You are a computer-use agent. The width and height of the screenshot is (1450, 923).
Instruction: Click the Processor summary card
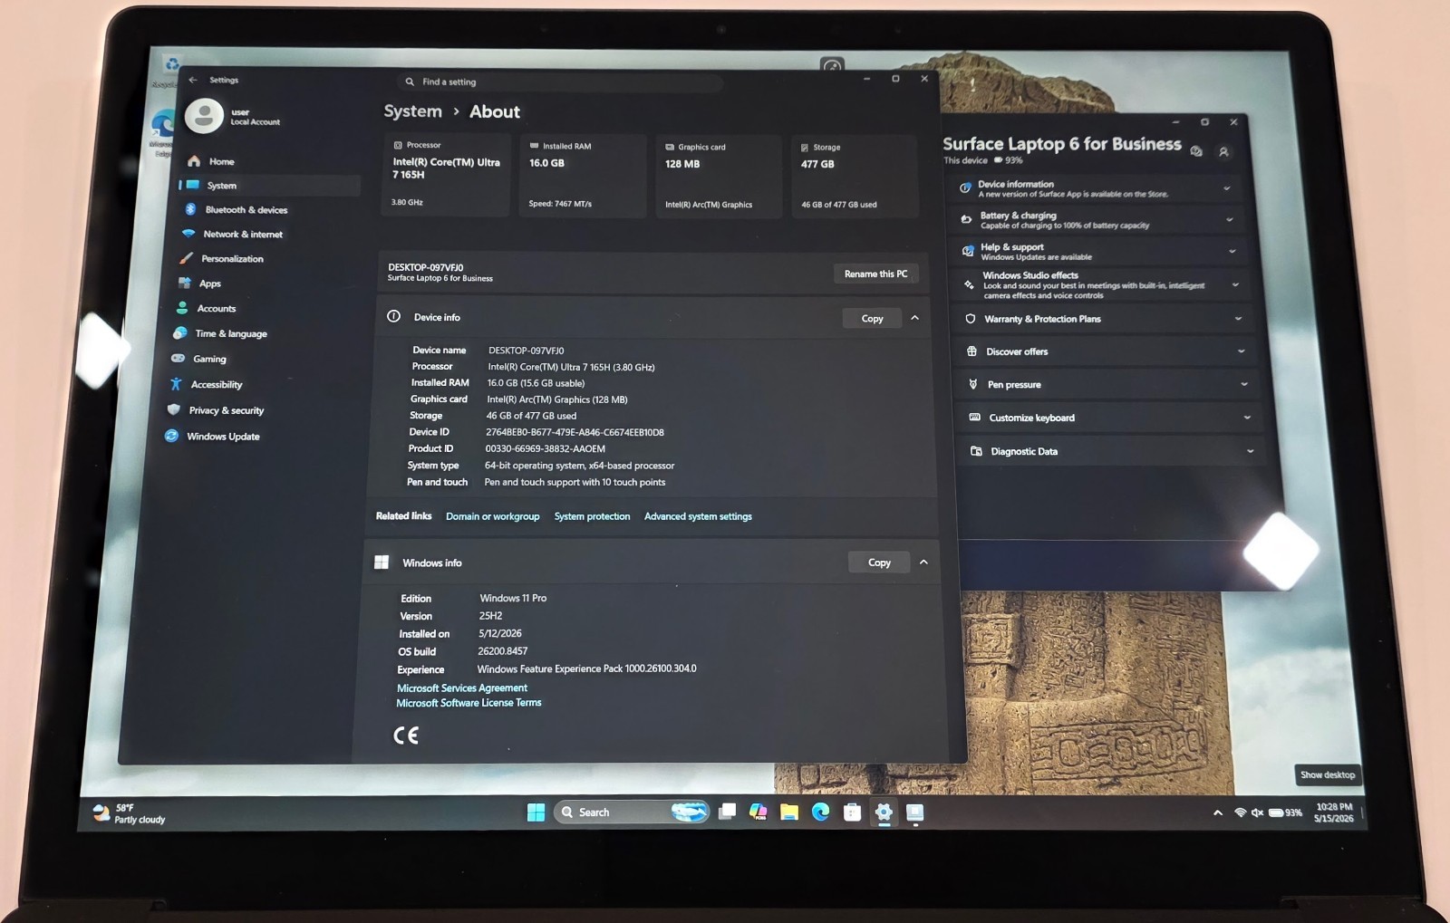(446, 175)
